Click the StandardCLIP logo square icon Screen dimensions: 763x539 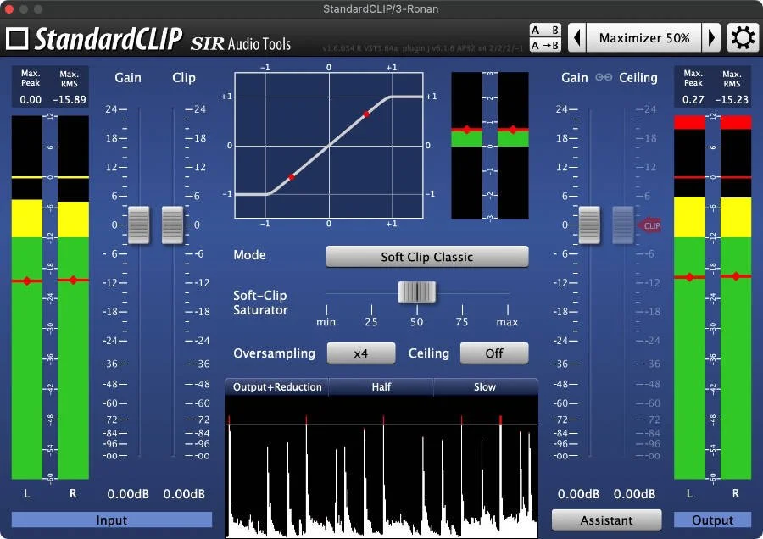pos(19,37)
